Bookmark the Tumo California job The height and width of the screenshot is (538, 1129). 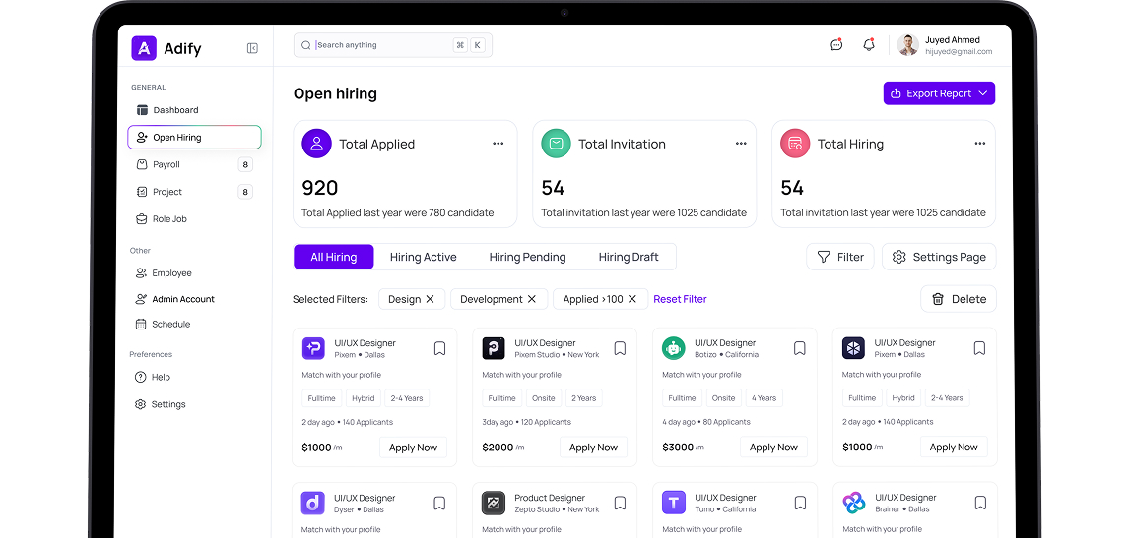[800, 504]
